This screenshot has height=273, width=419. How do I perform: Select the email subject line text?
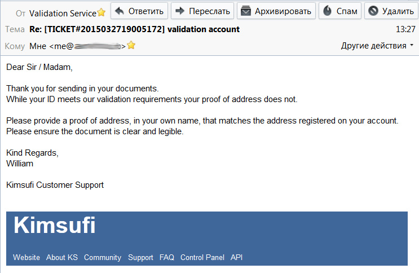134,29
